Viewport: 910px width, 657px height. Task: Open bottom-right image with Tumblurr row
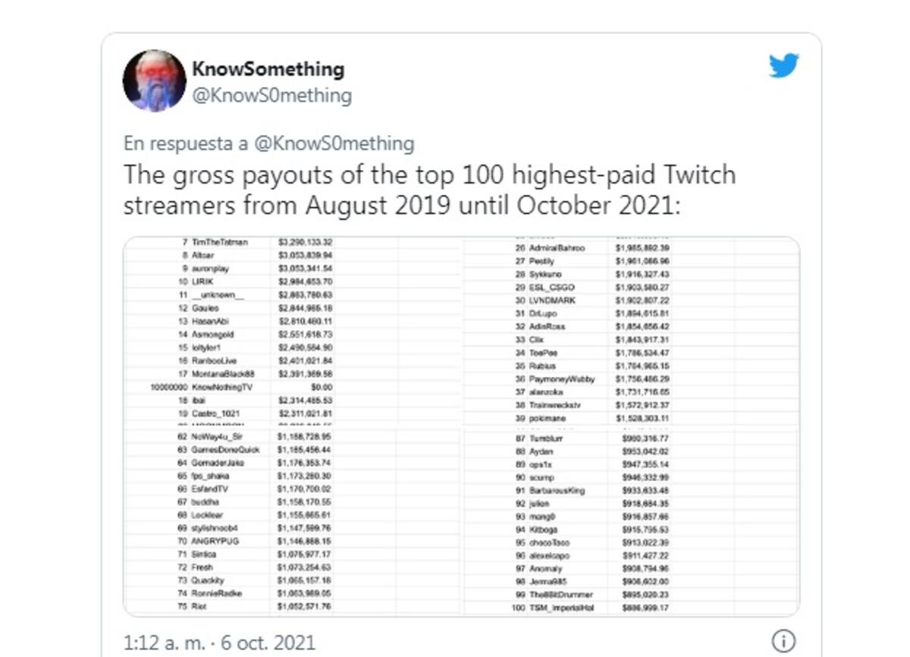pos(631,522)
